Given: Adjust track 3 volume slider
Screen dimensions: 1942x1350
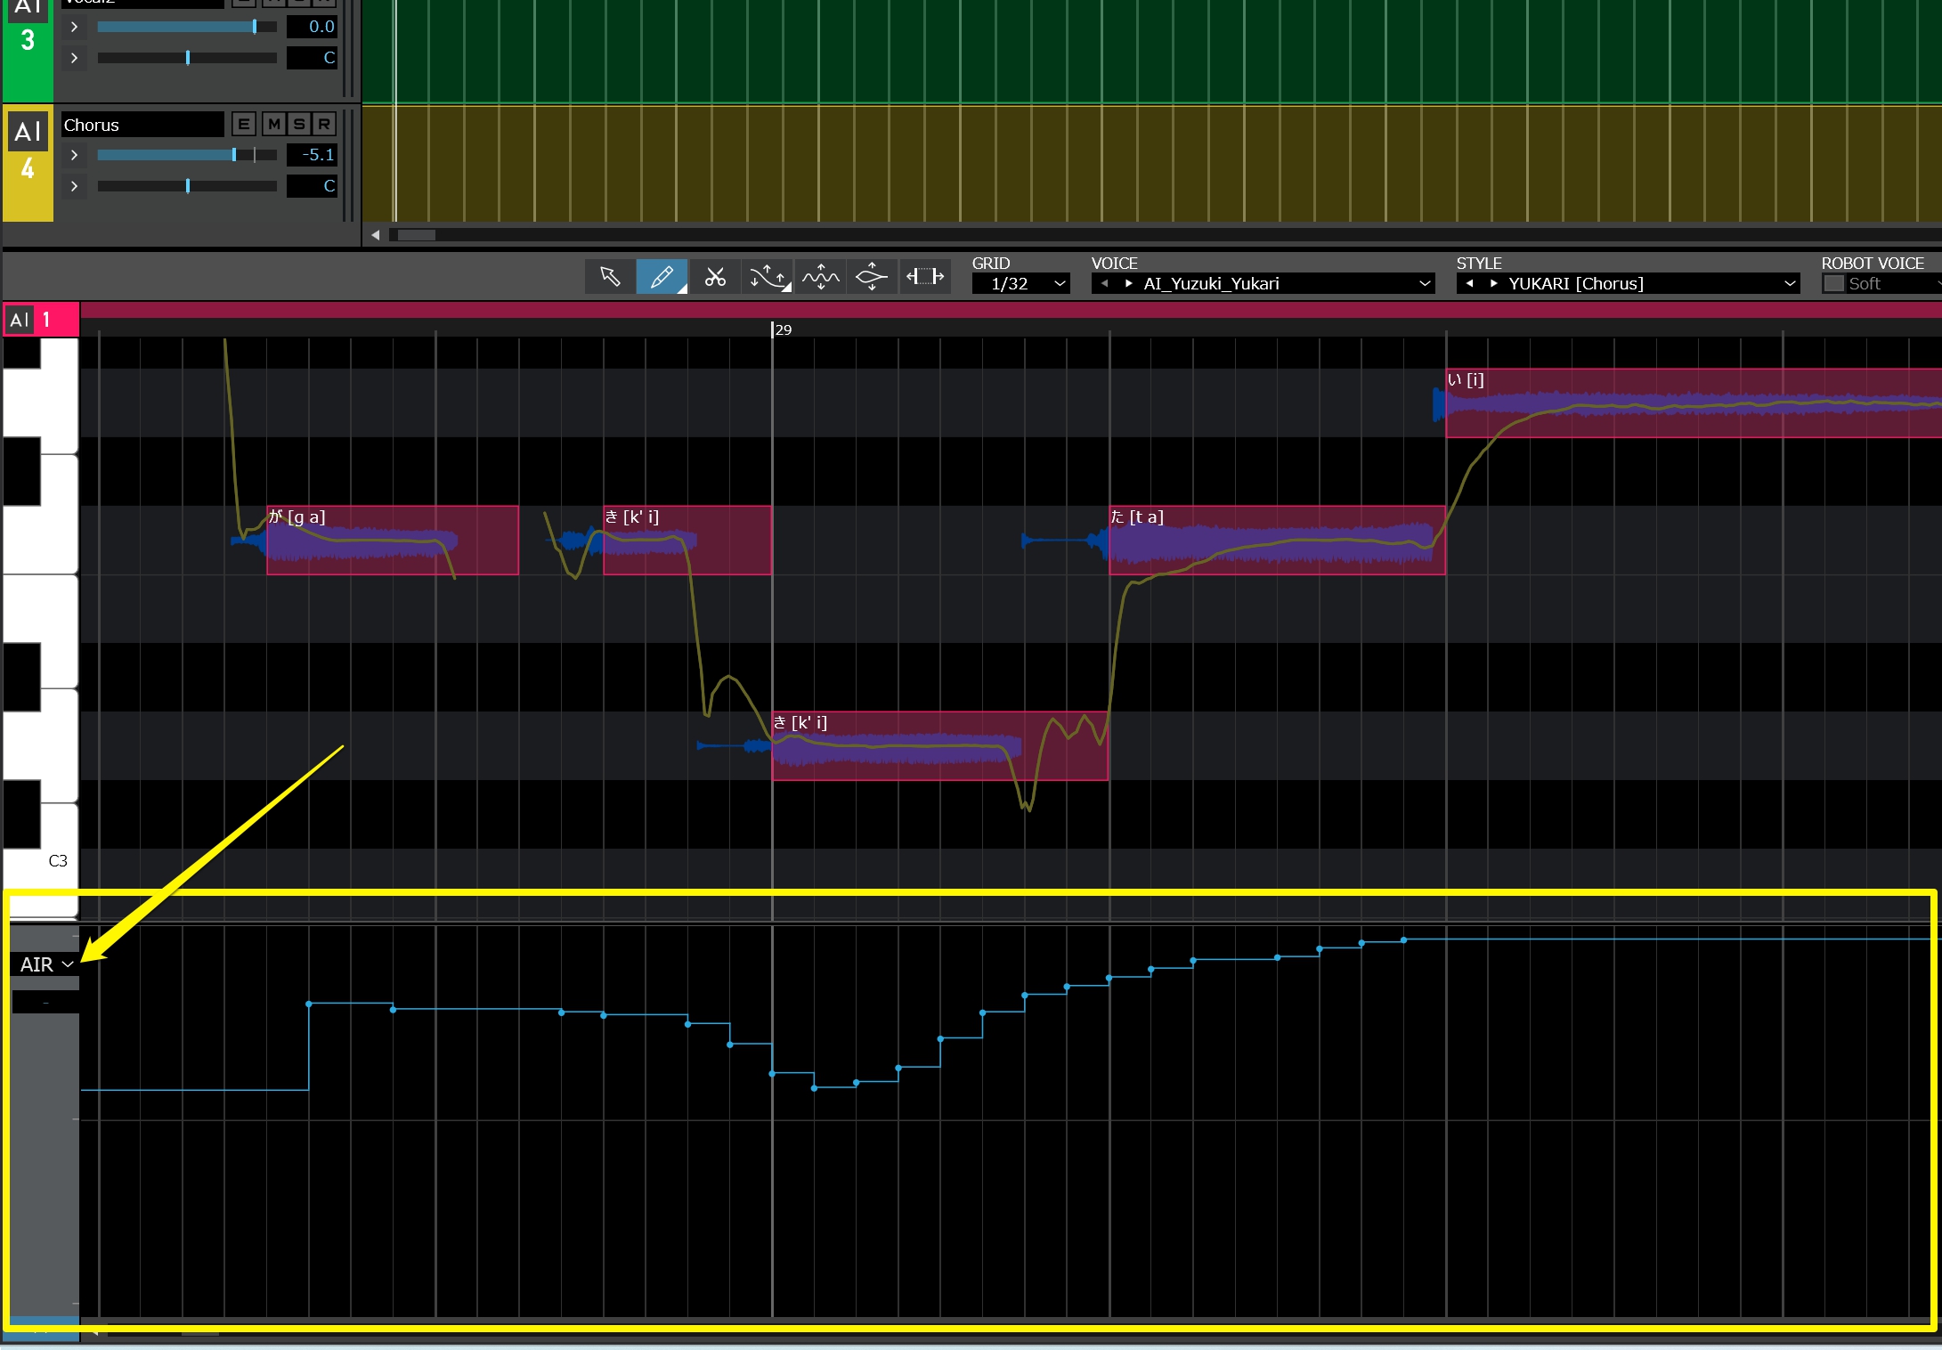Looking at the screenshot, I should (187, 27).
